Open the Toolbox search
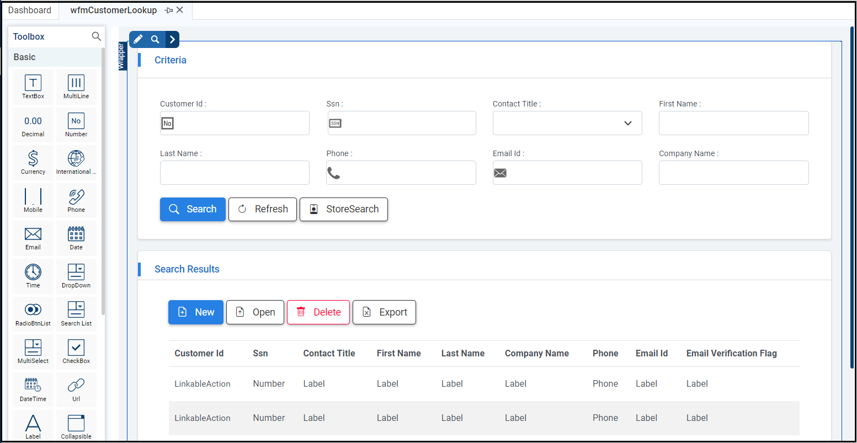The width and height of the screenshot is (857, 443). point(96,36)
